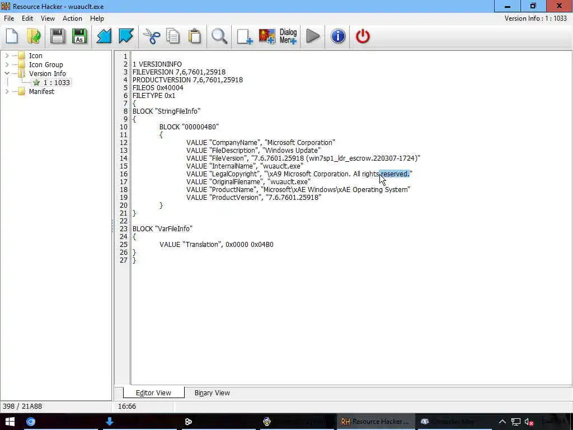
Task: Expand the Manifest folder
Action: (x=7, y=91)
